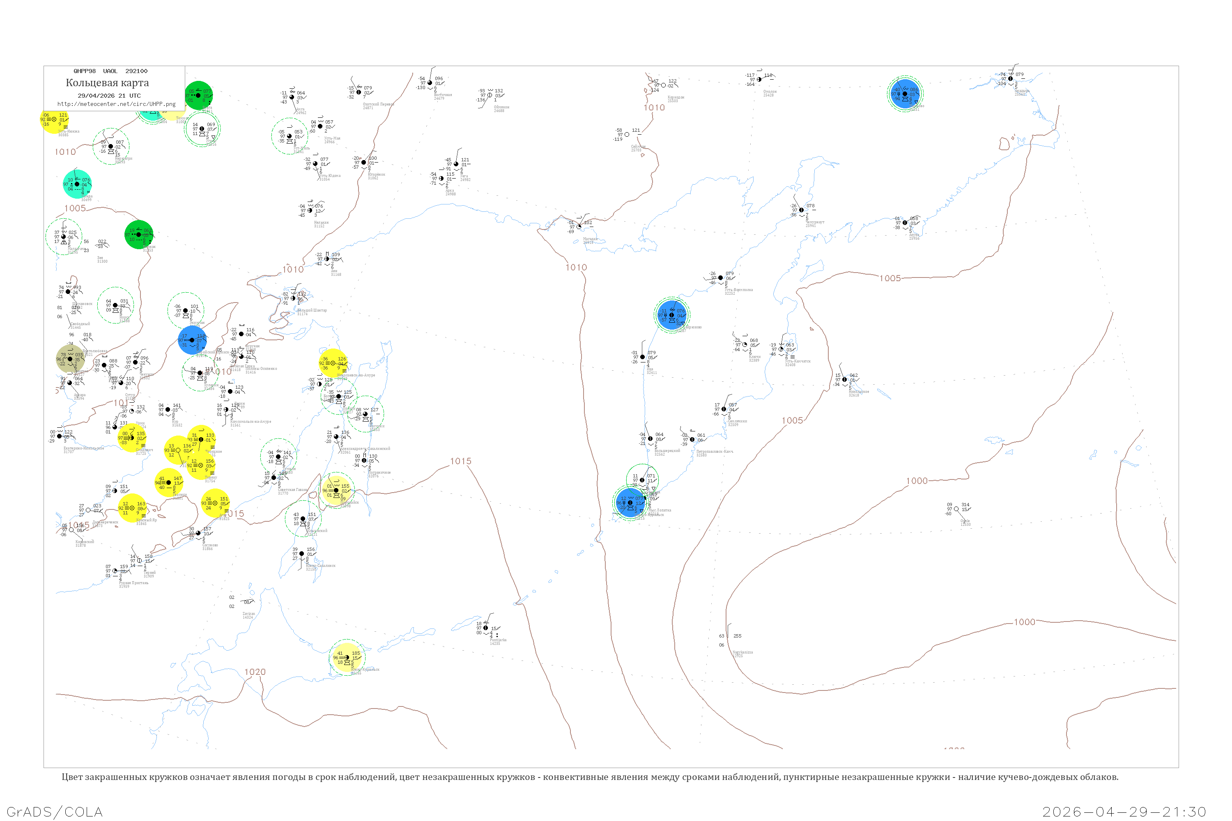Click the Тында cyan station circle
1232x821 pixels.
(77, 184)
